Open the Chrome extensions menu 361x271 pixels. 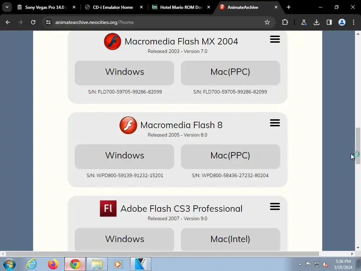click(x=285, y=22)
